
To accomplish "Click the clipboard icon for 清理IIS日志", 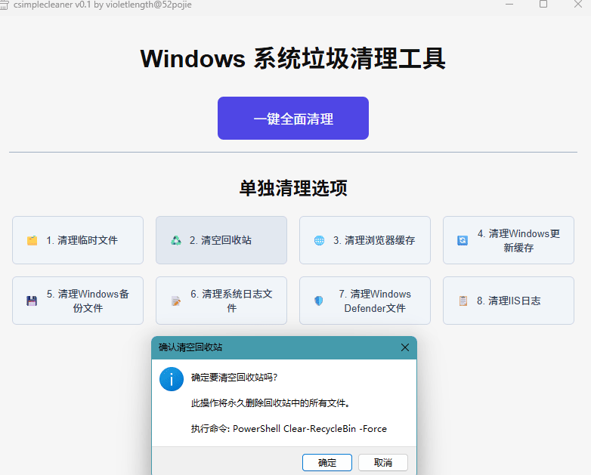I will (463, 301).
